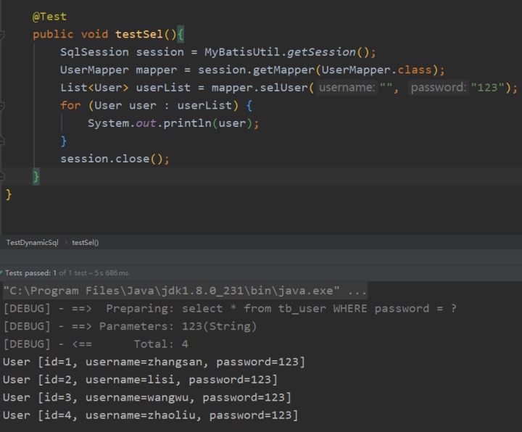This screenshot has height=432, width=522.
Task: Click the zhangsan user output row
Action: 154,362
